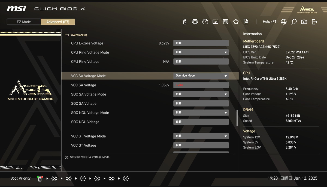Click the CPU Ring Voltage field

(201, 62)
